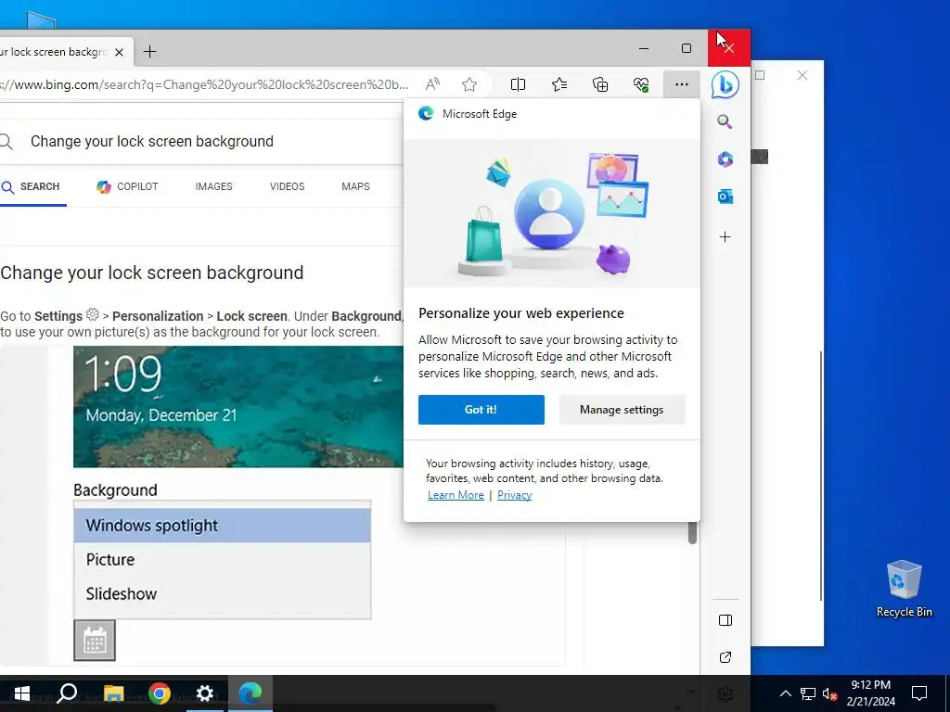This screenshot has width=950, height=712.
Task: Open Settings and more ellipsis menu
Action: (682, 84)
